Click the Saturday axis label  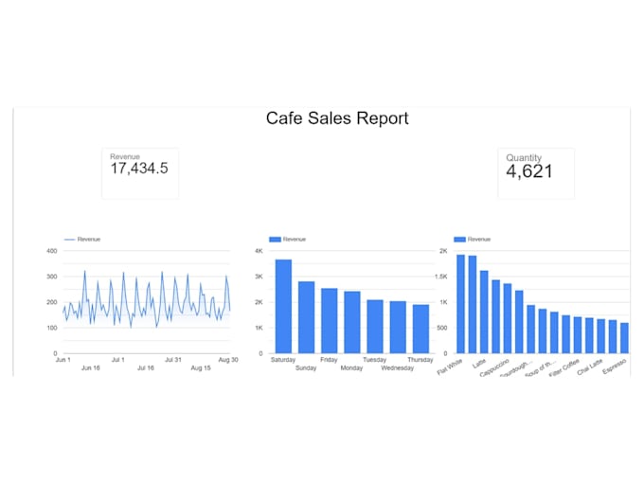tap(283, 360)
